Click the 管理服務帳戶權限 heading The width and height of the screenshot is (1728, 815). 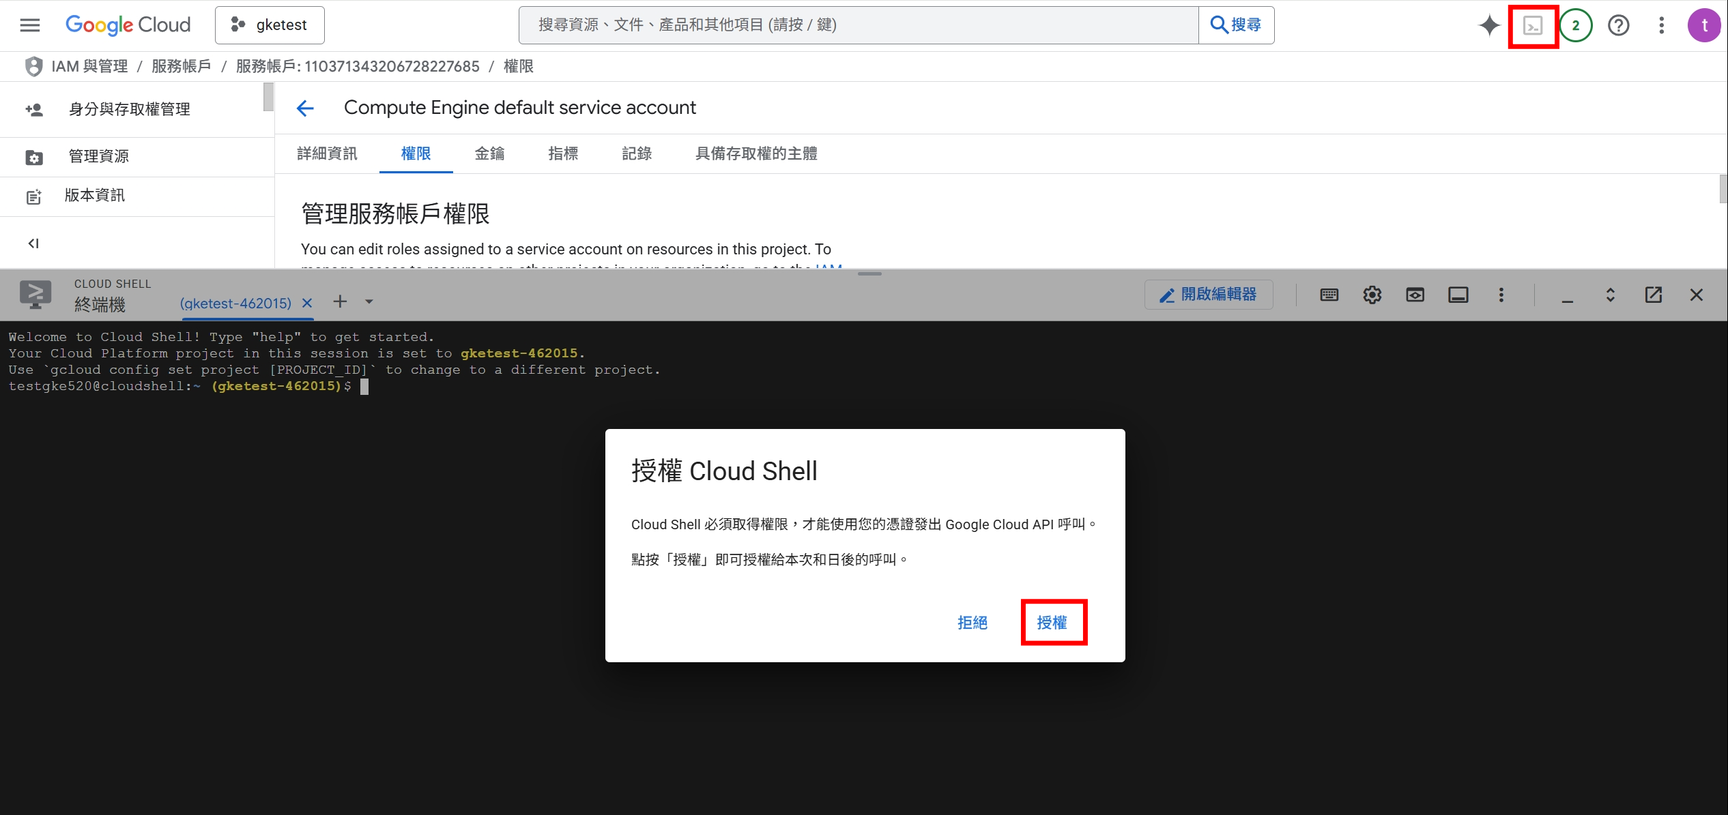tap(395, 214)
